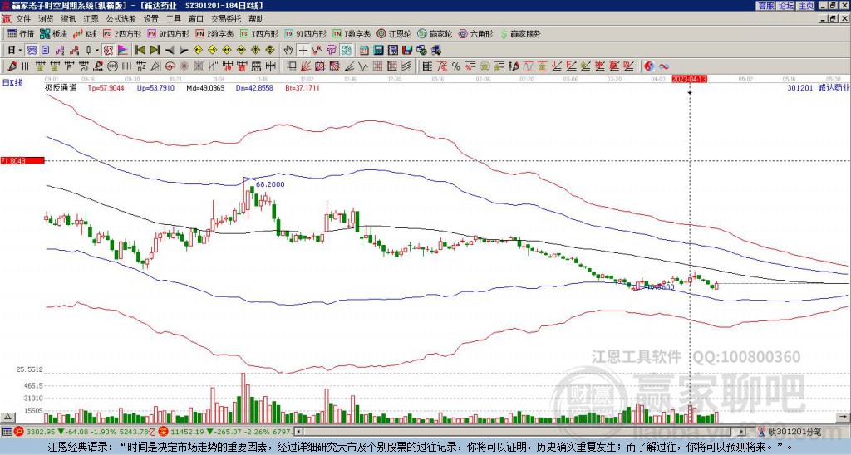
Task: Open the P四方形 tool
Action: coord(122,33)
